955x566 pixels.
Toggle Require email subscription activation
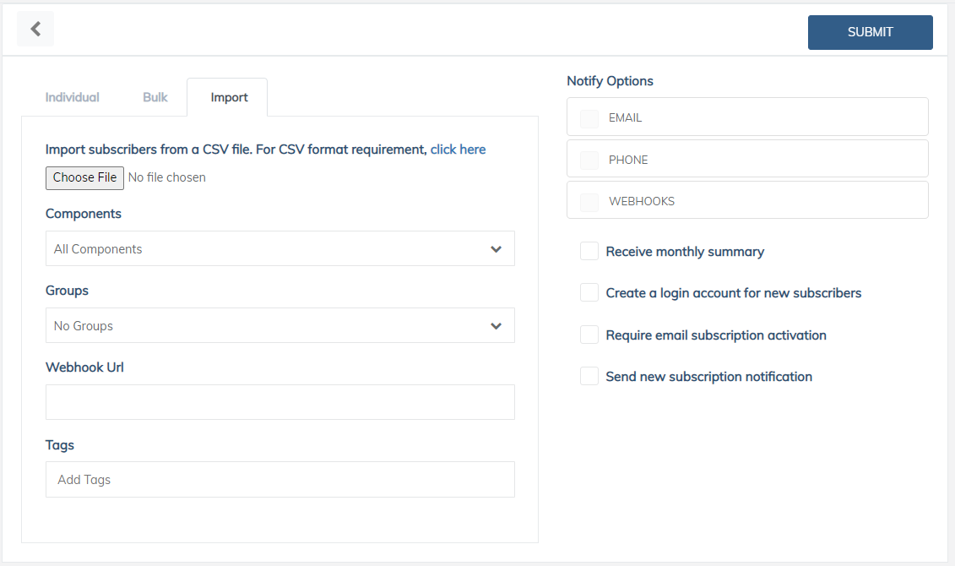[x=589, y=335]
